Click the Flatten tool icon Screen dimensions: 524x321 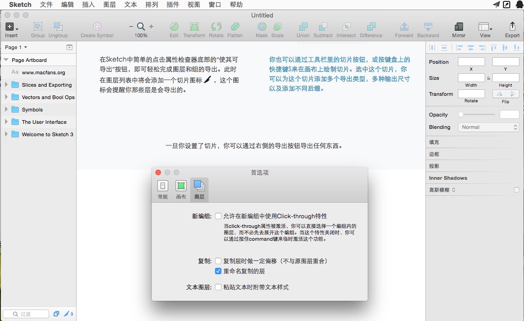pyautogui.click(x=235, y=27)
